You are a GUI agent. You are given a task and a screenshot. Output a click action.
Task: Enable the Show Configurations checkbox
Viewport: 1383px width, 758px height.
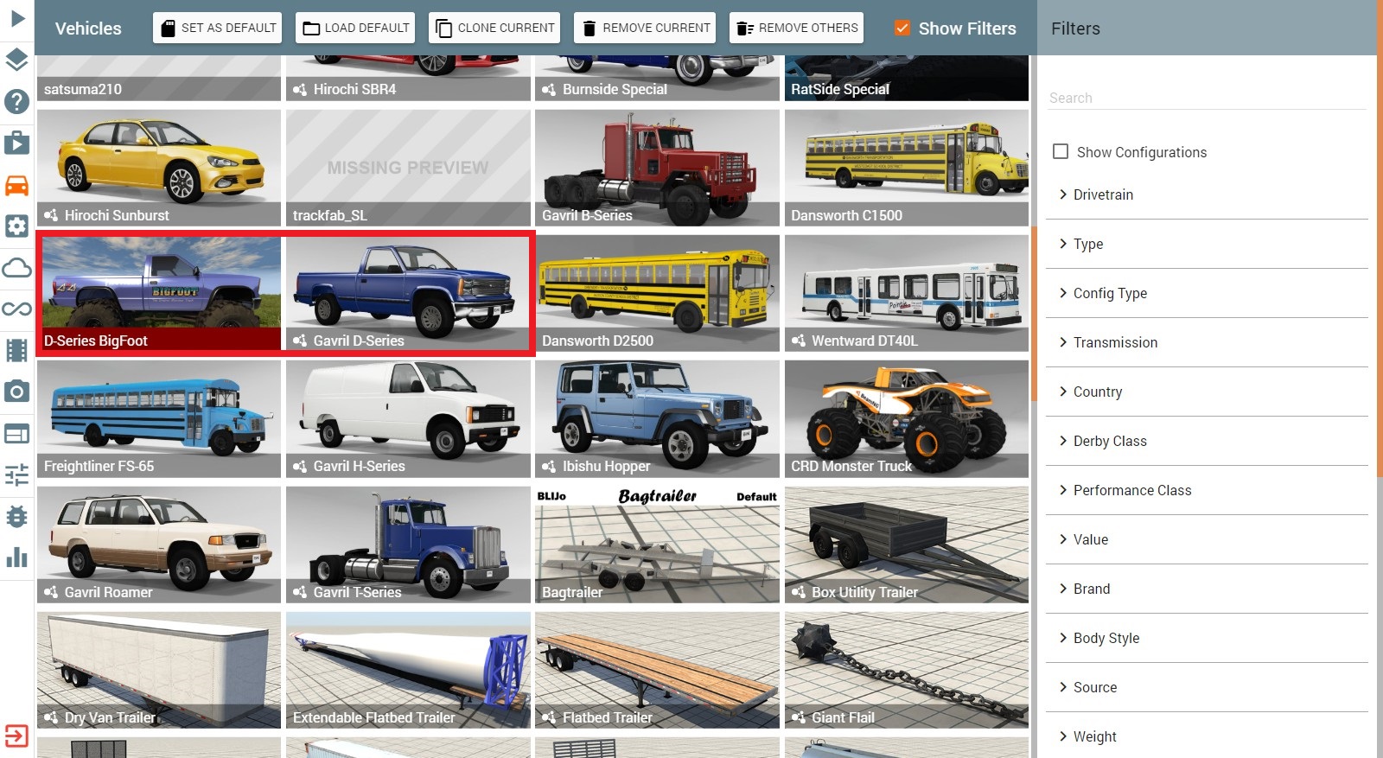(x=1061, y=151)
